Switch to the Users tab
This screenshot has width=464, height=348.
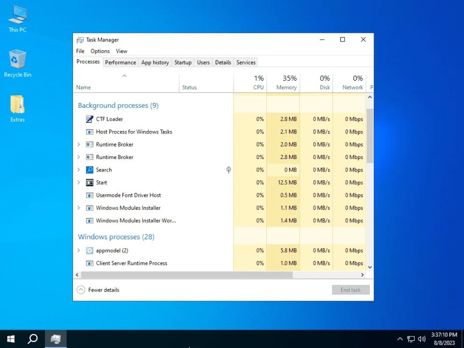[x=203, y=62]
